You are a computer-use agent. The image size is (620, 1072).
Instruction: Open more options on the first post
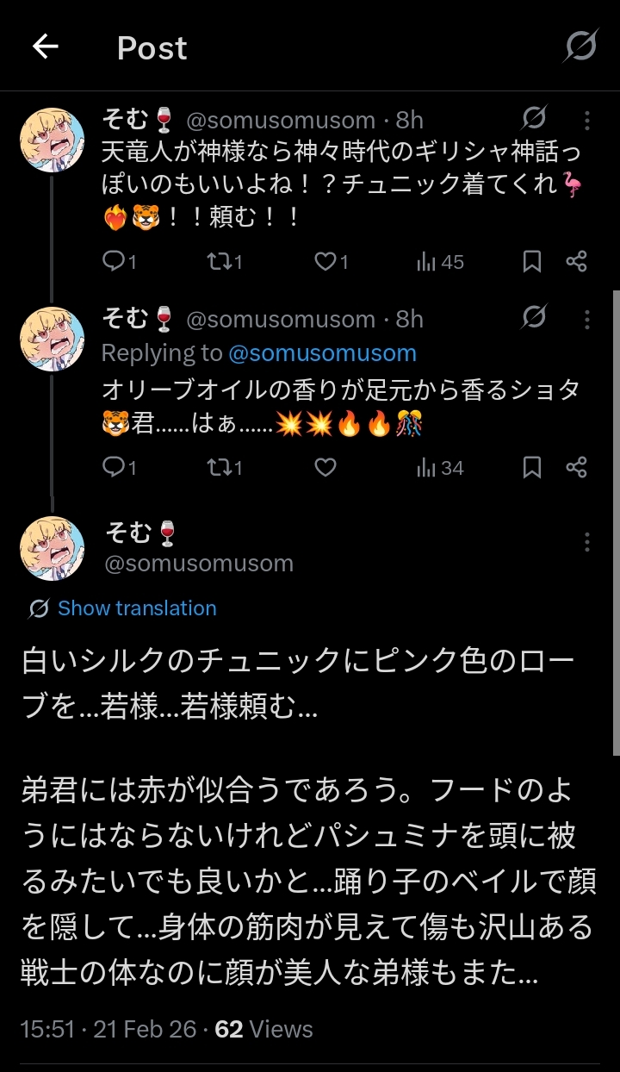coord(586,120)
